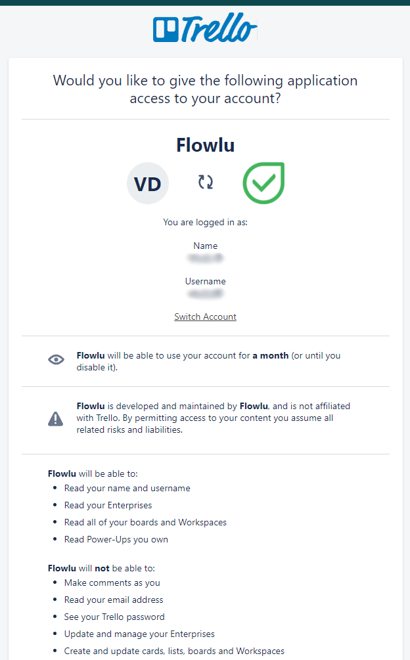Click 'Create and update cards' item
This screenshot has width=410, height=660.
pyautogui.click(x=174, y=651)
